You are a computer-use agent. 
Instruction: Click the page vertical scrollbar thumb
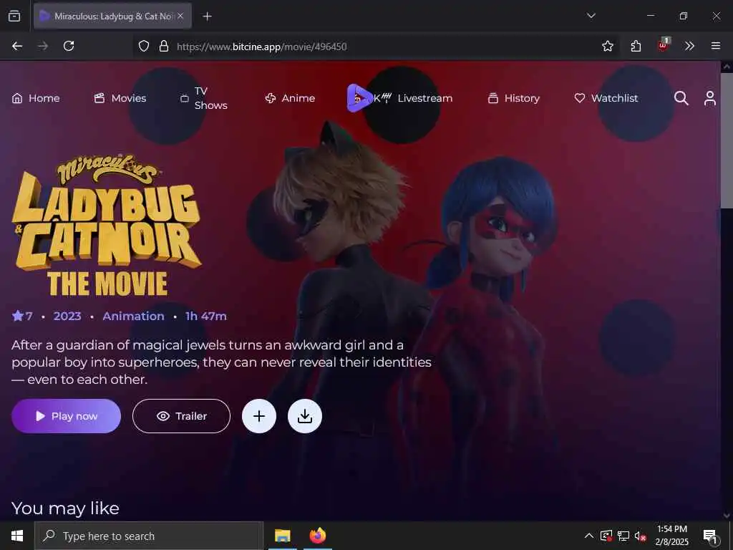(727, 140)
